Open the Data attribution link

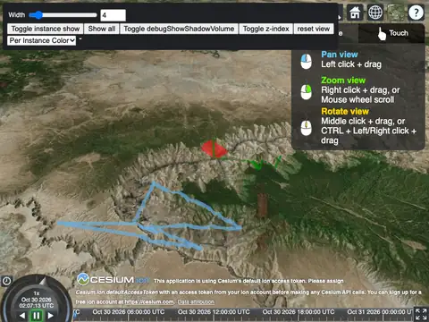click(x=196, y=302)
